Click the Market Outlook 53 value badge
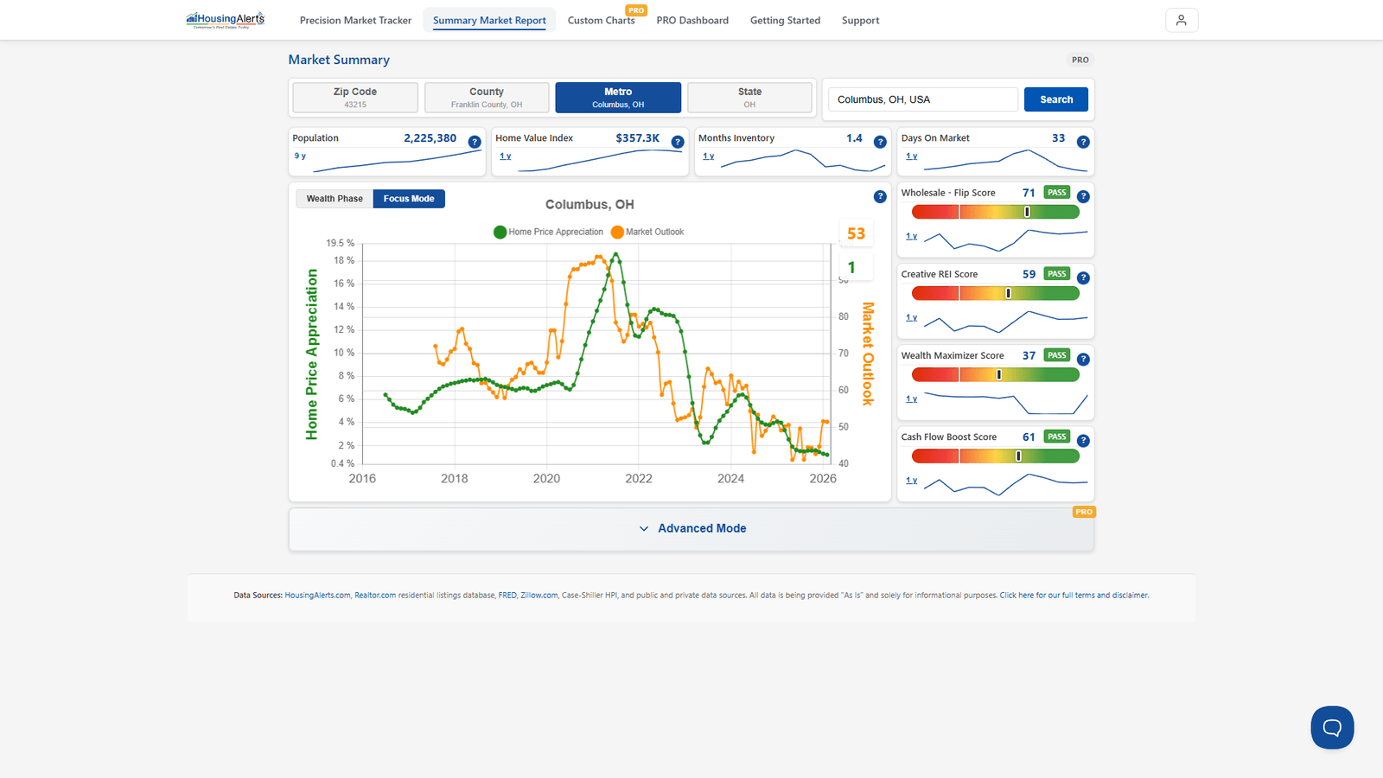Viewport: 1383px width, 778px height. (856, 233)
